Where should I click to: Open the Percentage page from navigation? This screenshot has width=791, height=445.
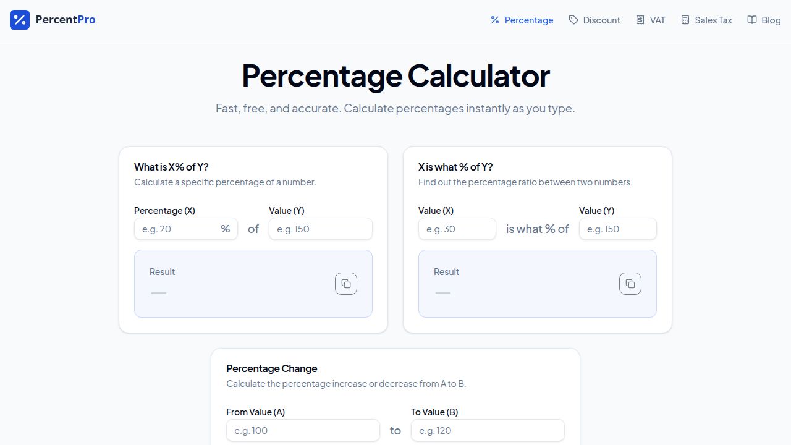click(x=522, y=20)
